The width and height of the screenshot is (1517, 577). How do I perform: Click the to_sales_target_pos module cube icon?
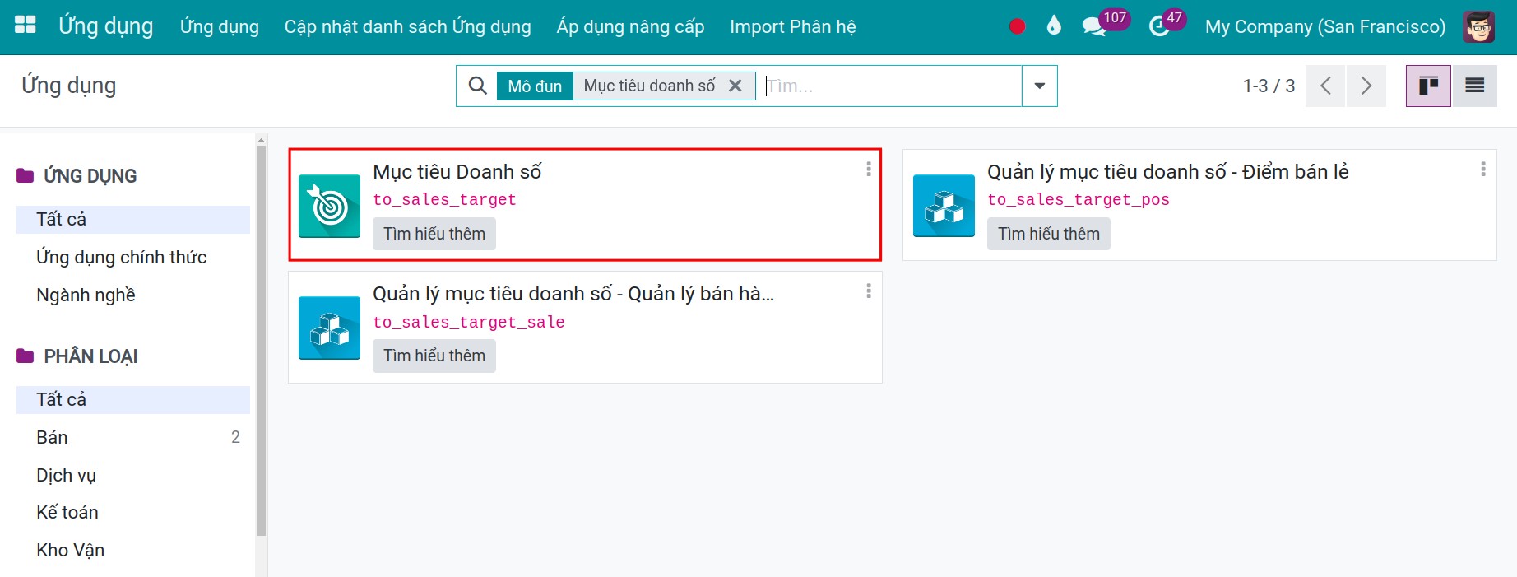click(x=944, y=206)
